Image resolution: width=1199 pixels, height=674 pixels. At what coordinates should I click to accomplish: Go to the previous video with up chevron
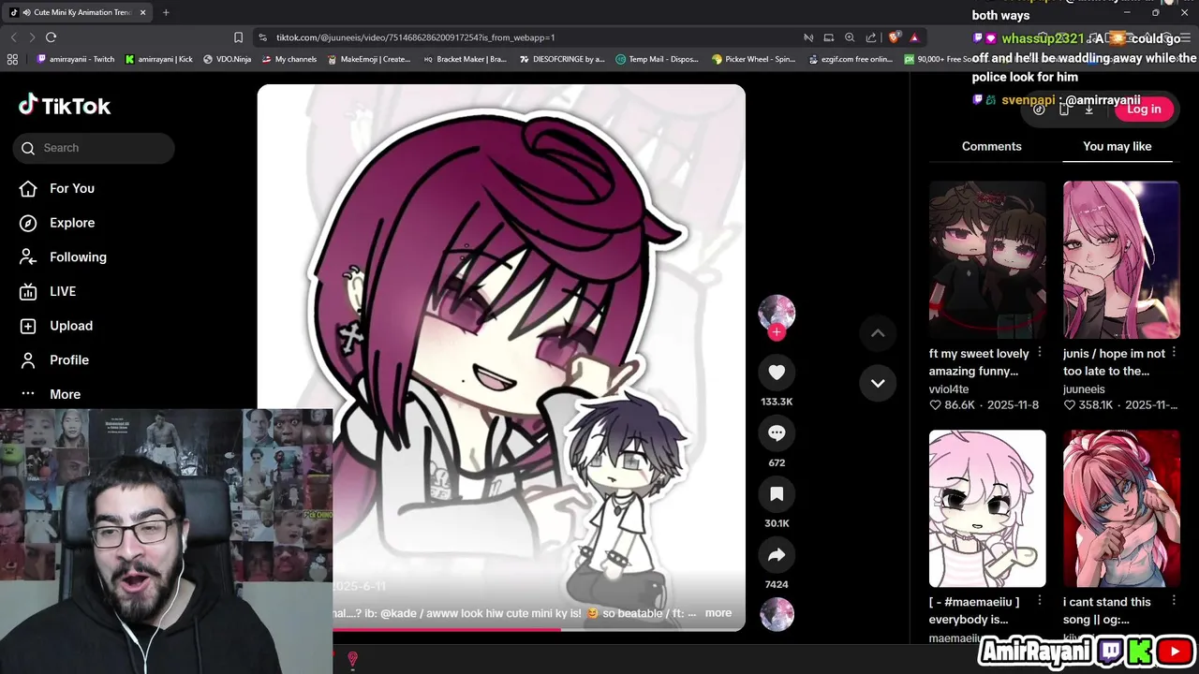(x=878, y=333)
